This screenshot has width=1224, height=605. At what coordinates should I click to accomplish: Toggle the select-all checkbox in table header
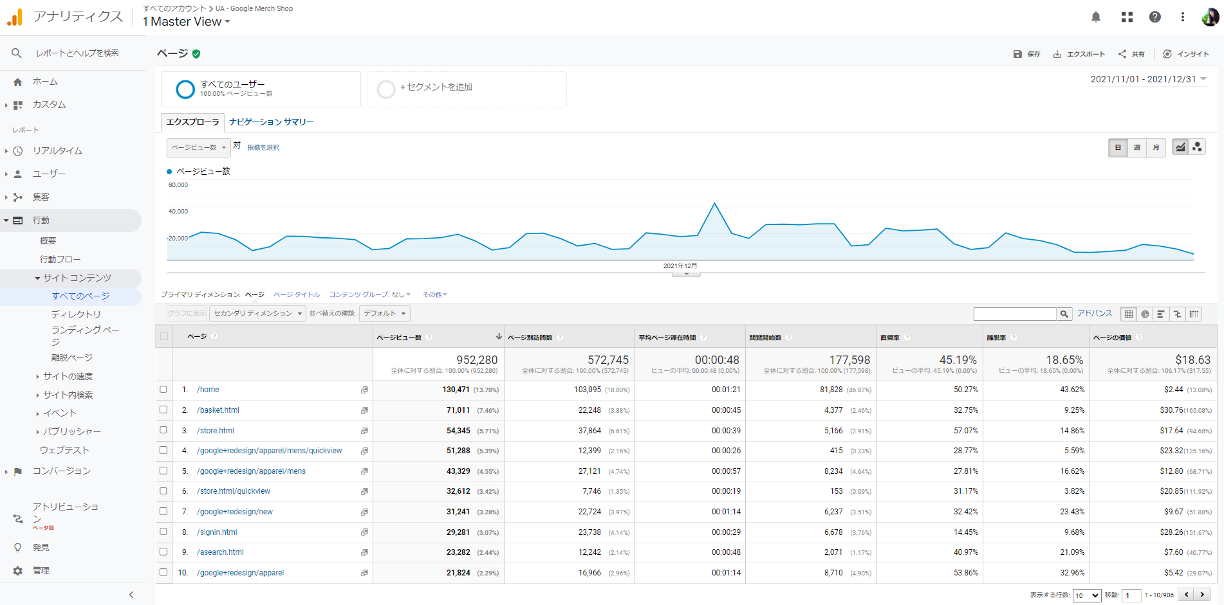(x=164, y=336)
